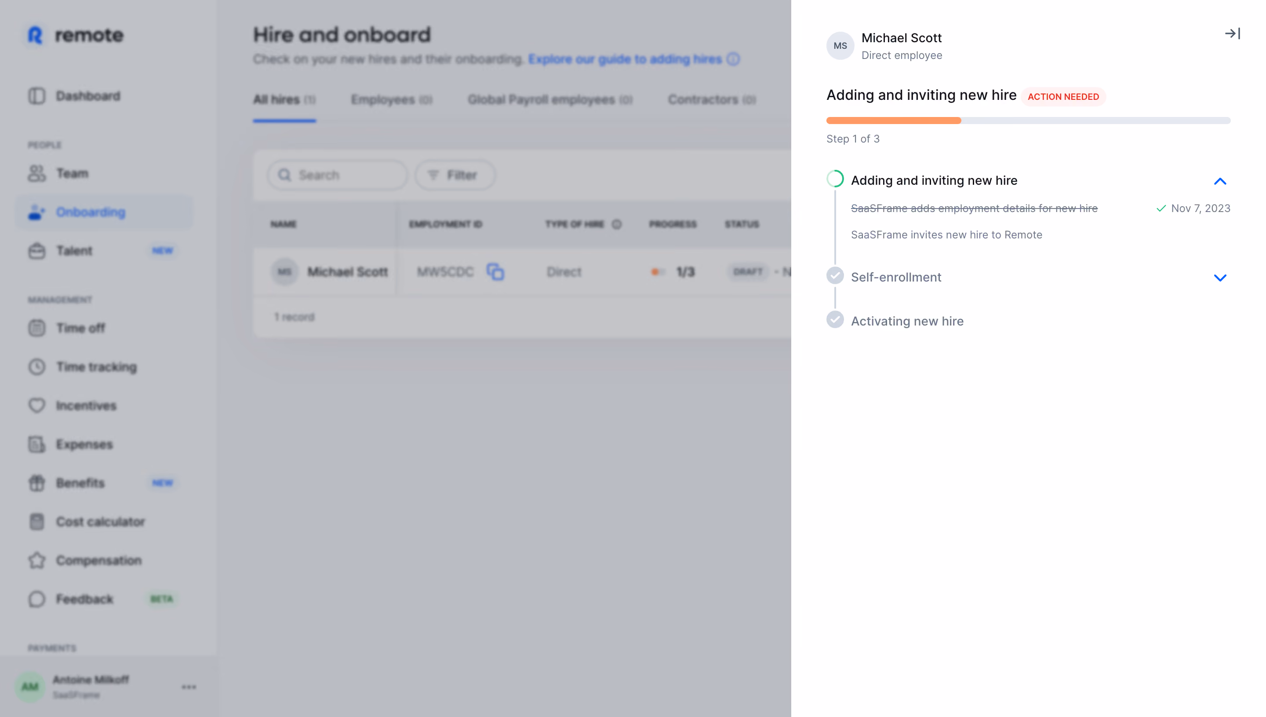Collapse the Adding and inviting new hire section
Viewport: 1266px width, 717px height.
tap(1220, 181)
